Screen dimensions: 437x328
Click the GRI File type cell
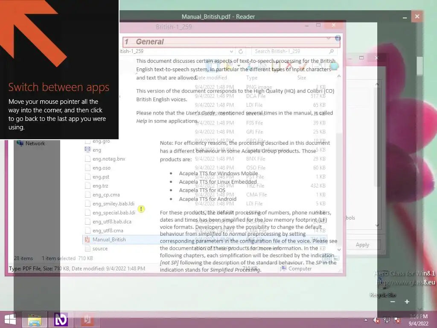(x=255, y=132)
